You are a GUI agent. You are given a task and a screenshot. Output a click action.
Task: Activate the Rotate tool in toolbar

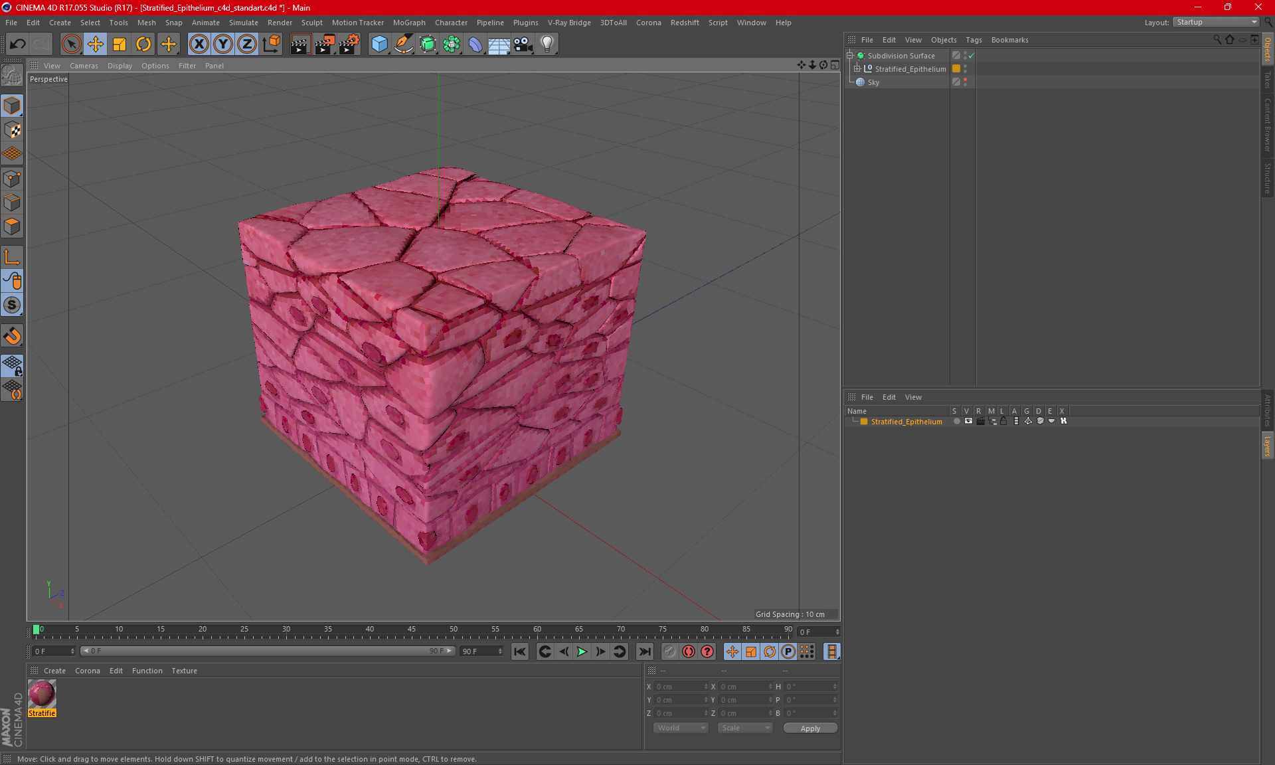(143, 44)
